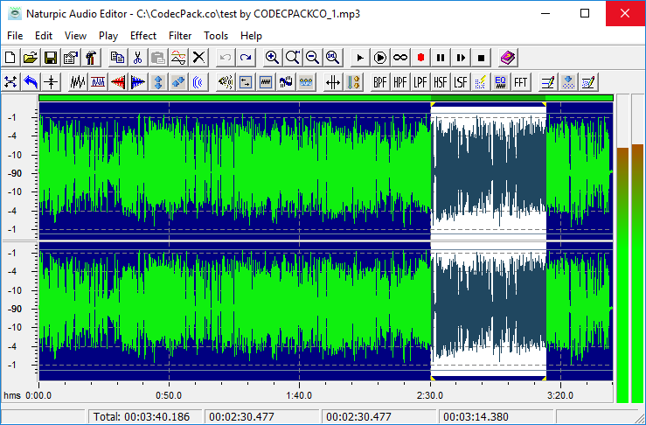Click the black waveform effect icon

pos(78,82)
